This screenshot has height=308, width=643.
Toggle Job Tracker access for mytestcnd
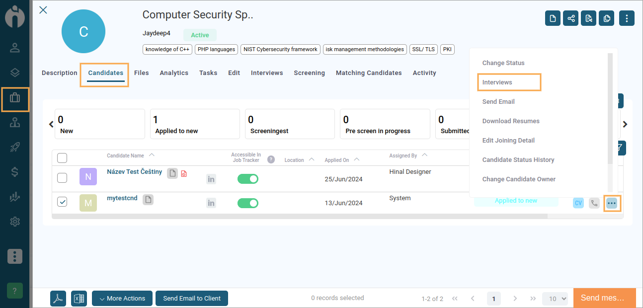pos(248,203)
